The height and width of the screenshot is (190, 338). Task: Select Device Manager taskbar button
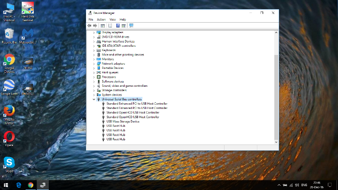tap(42, 185)
